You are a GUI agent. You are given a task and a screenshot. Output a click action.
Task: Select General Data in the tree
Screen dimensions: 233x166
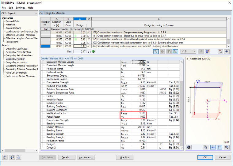point(13,21)
